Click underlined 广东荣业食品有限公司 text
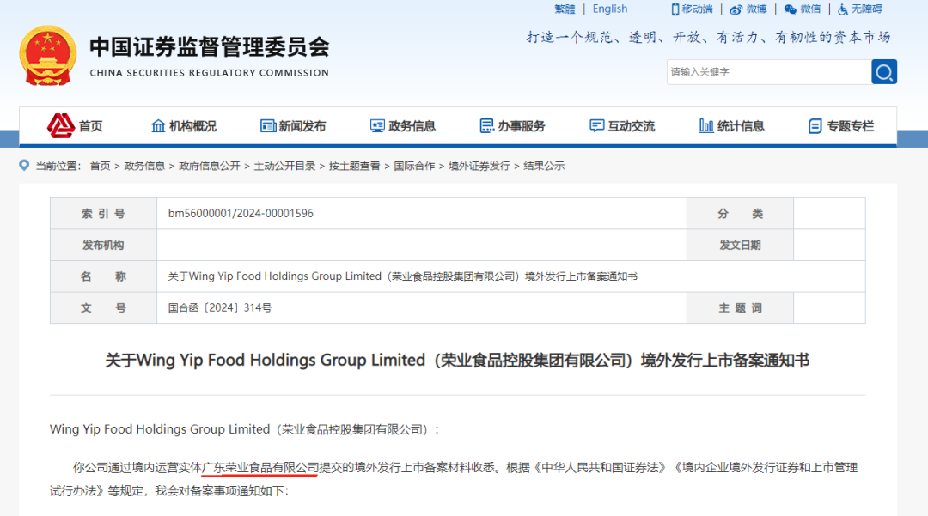This screenshot has height=516, width=928. point(260,468)
